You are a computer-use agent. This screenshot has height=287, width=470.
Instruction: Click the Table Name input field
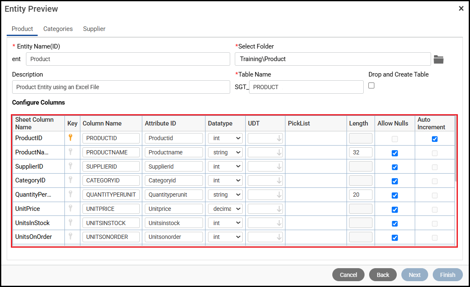[x=306, y=87]
